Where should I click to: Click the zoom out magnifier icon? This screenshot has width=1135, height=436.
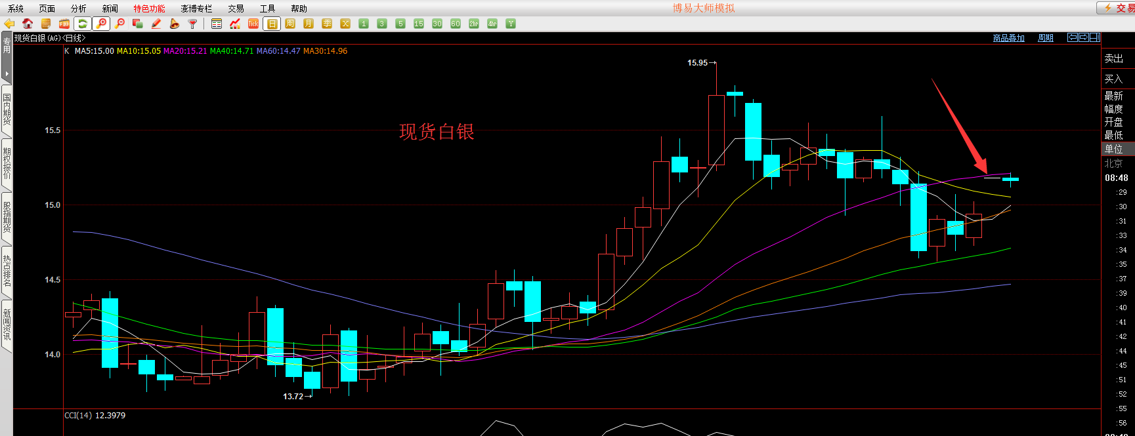point(119,24)
